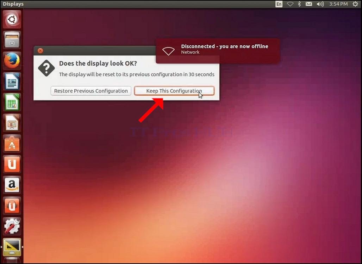The height and width of the screenshot is (264, 362).
Task: Close the display confirmation dialog
Action: point(40,51)
